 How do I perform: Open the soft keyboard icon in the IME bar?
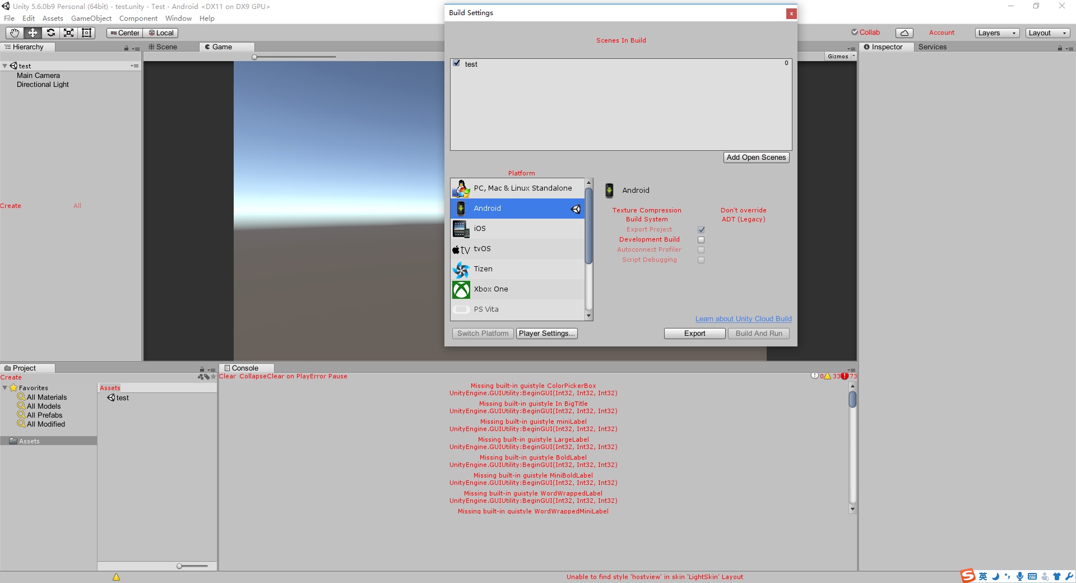(1032, 576)
